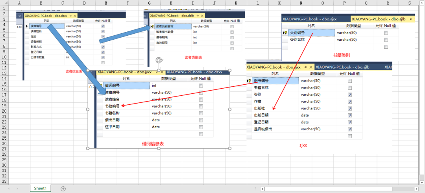Click the 读者类别表 red caption

[193, 57]
